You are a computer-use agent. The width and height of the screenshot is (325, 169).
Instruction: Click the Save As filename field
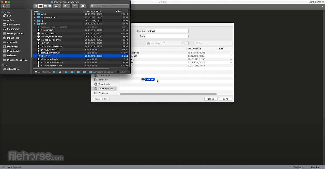167,31
